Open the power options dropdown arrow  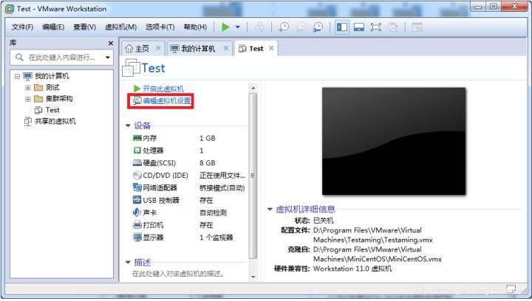tap(238, 27)
